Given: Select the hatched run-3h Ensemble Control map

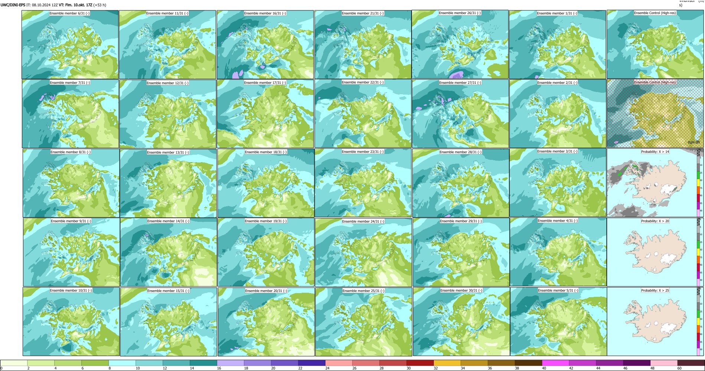Looking at the screenshot, I should [655, 114].
